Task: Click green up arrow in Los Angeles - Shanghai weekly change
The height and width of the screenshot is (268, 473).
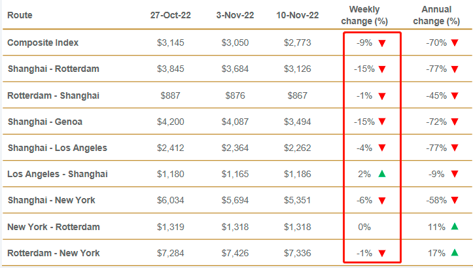Action: pyautogui.click(x=381, y=174)
